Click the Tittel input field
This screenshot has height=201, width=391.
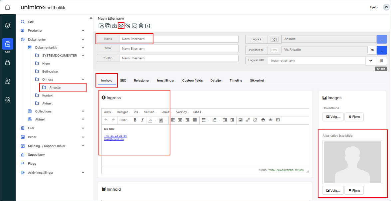(178, 49)
